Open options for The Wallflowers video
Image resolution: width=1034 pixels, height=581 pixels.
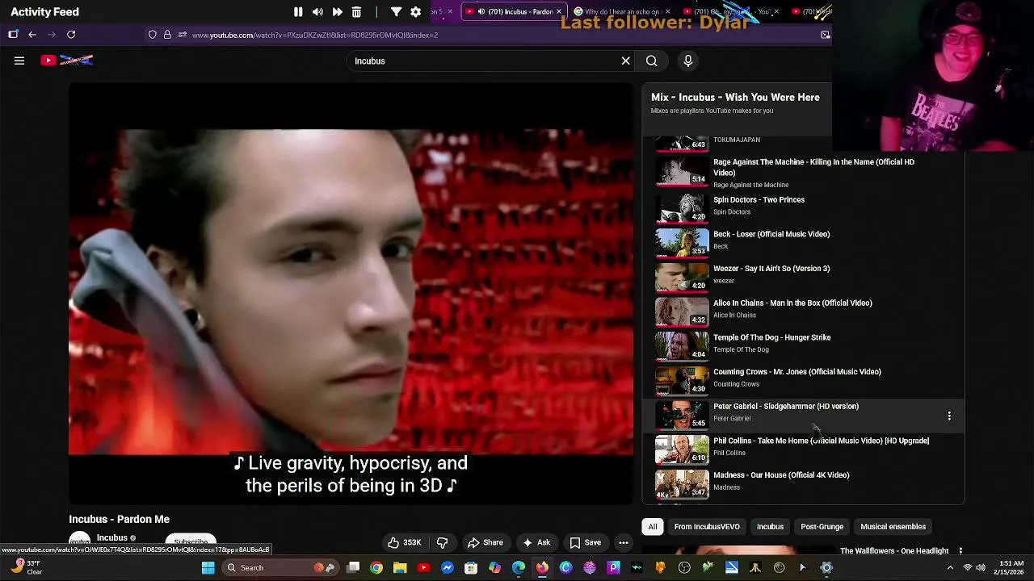(x=960, y=551)
